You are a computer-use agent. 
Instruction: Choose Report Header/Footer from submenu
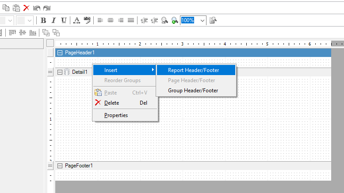coord(196,70)
